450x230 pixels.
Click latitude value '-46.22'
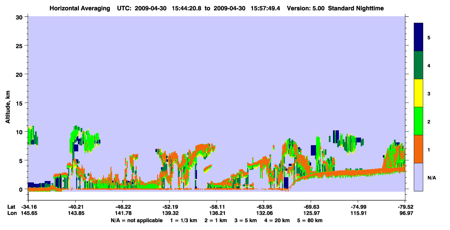click(123, 207)
